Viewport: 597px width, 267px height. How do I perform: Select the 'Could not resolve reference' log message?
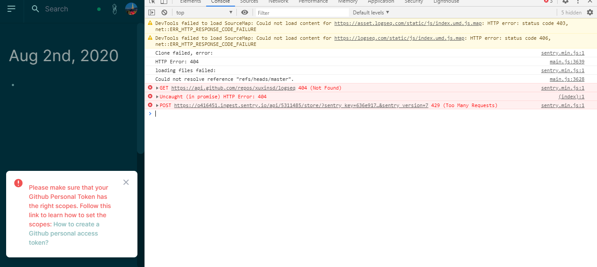(x=225, y=79)
